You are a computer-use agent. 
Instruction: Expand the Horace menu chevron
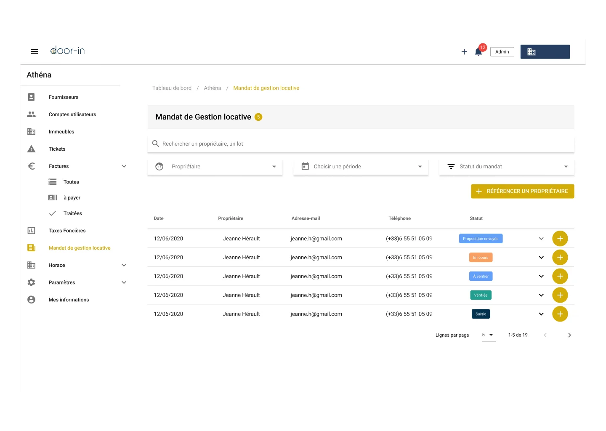coord(124,265)
